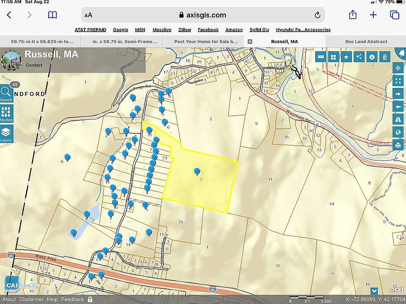
Task: Open the road street view tool
Action: tap(398, 119)
